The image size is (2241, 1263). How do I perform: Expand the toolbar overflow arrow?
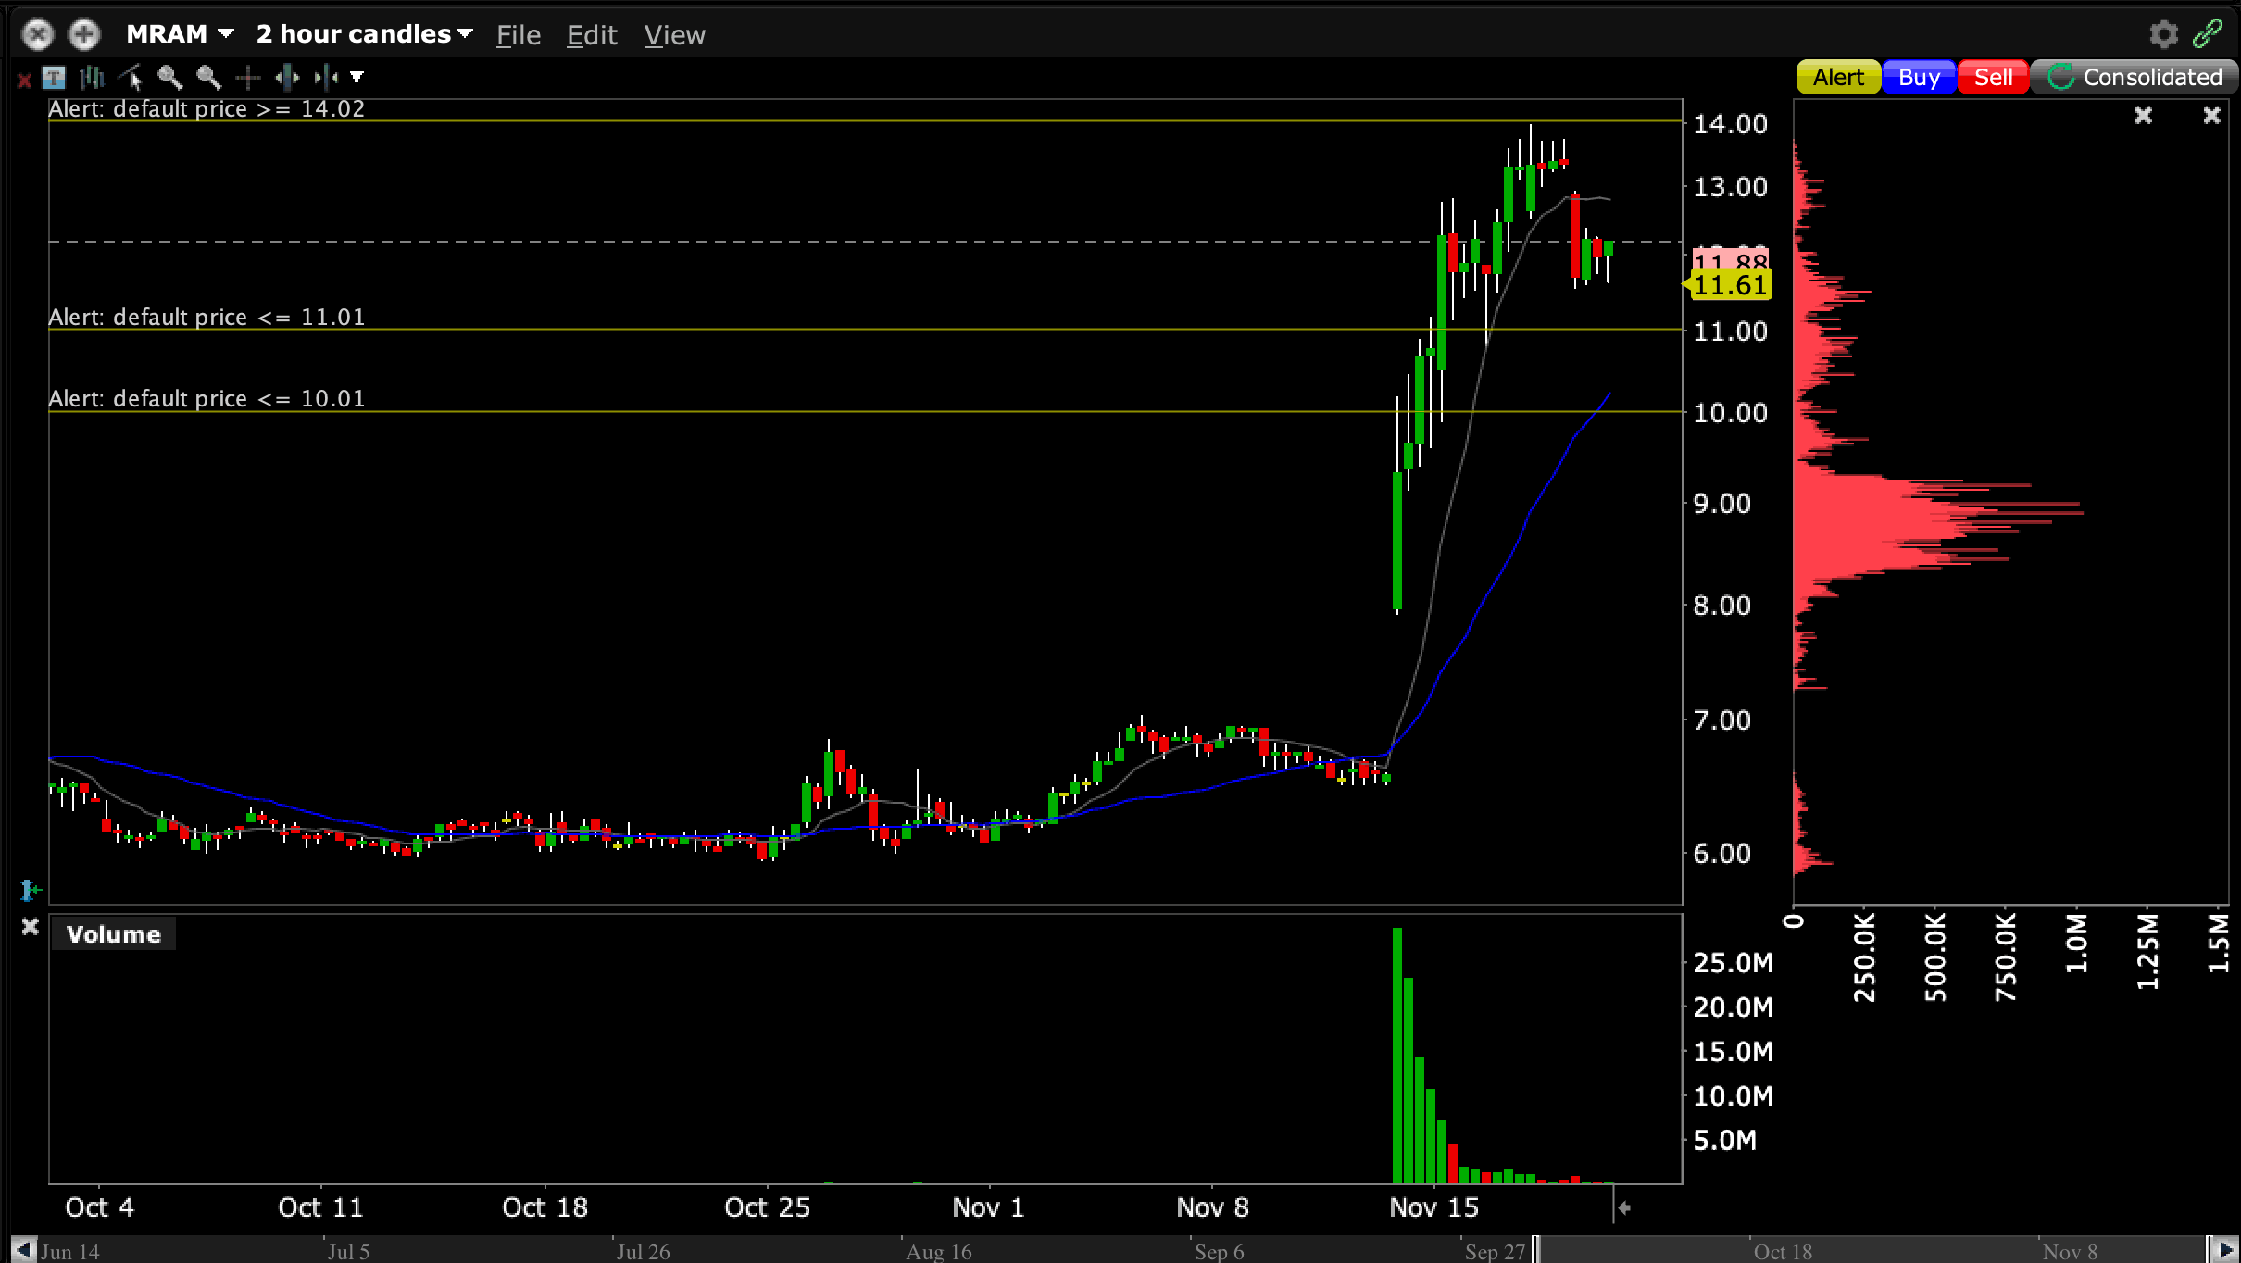[x=357, y=78]
